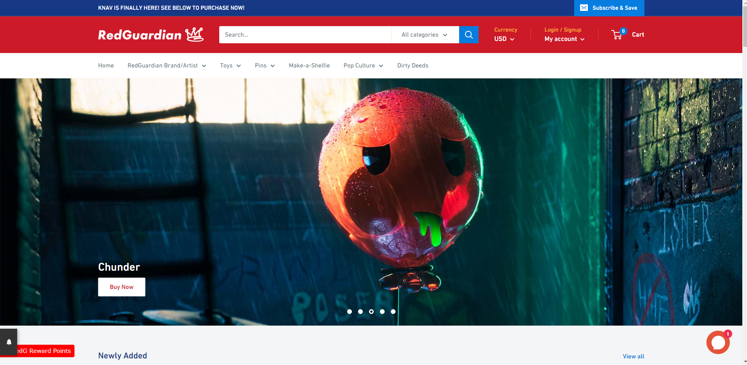This screenshot has width=747, height=365.
Task: Select the fourth slideshow dot
Action: coord(382,312)
